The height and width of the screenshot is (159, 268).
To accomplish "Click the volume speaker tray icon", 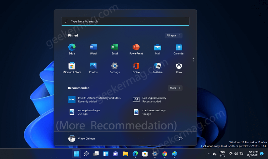I will (x=236, y=154).
